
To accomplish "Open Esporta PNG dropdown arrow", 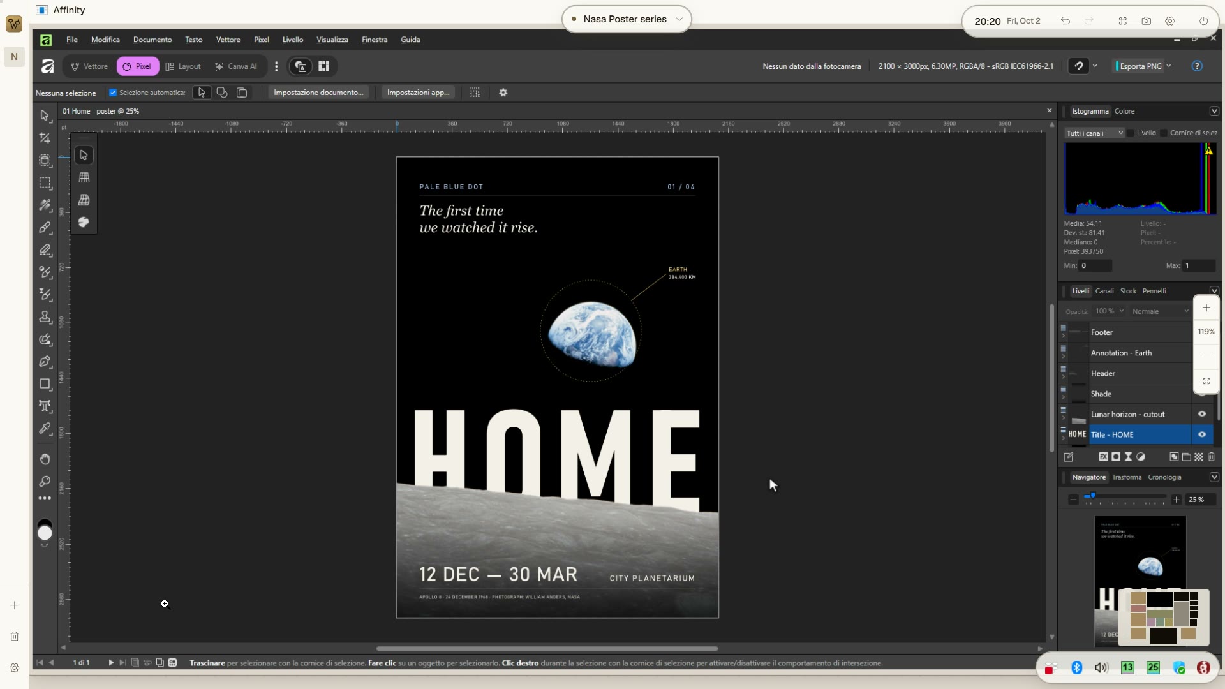I will pos(1169,66).
